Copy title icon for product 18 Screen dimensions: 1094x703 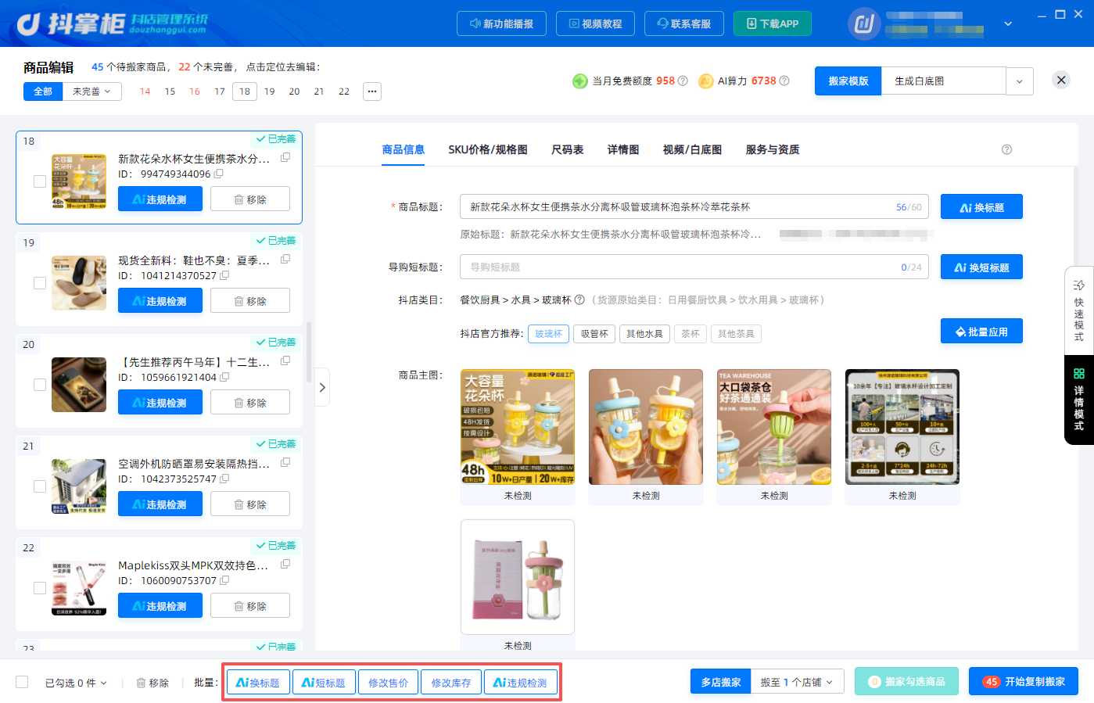(x=285, y=158)
